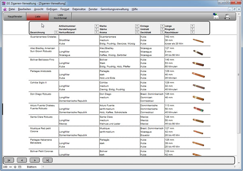This screenshot has height=171, width=243.
Task: Open the Ansicht menu
Action: click(39, 9)
